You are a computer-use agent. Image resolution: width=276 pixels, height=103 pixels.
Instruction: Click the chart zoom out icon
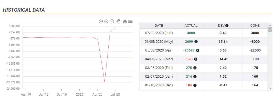pos(106,22)
